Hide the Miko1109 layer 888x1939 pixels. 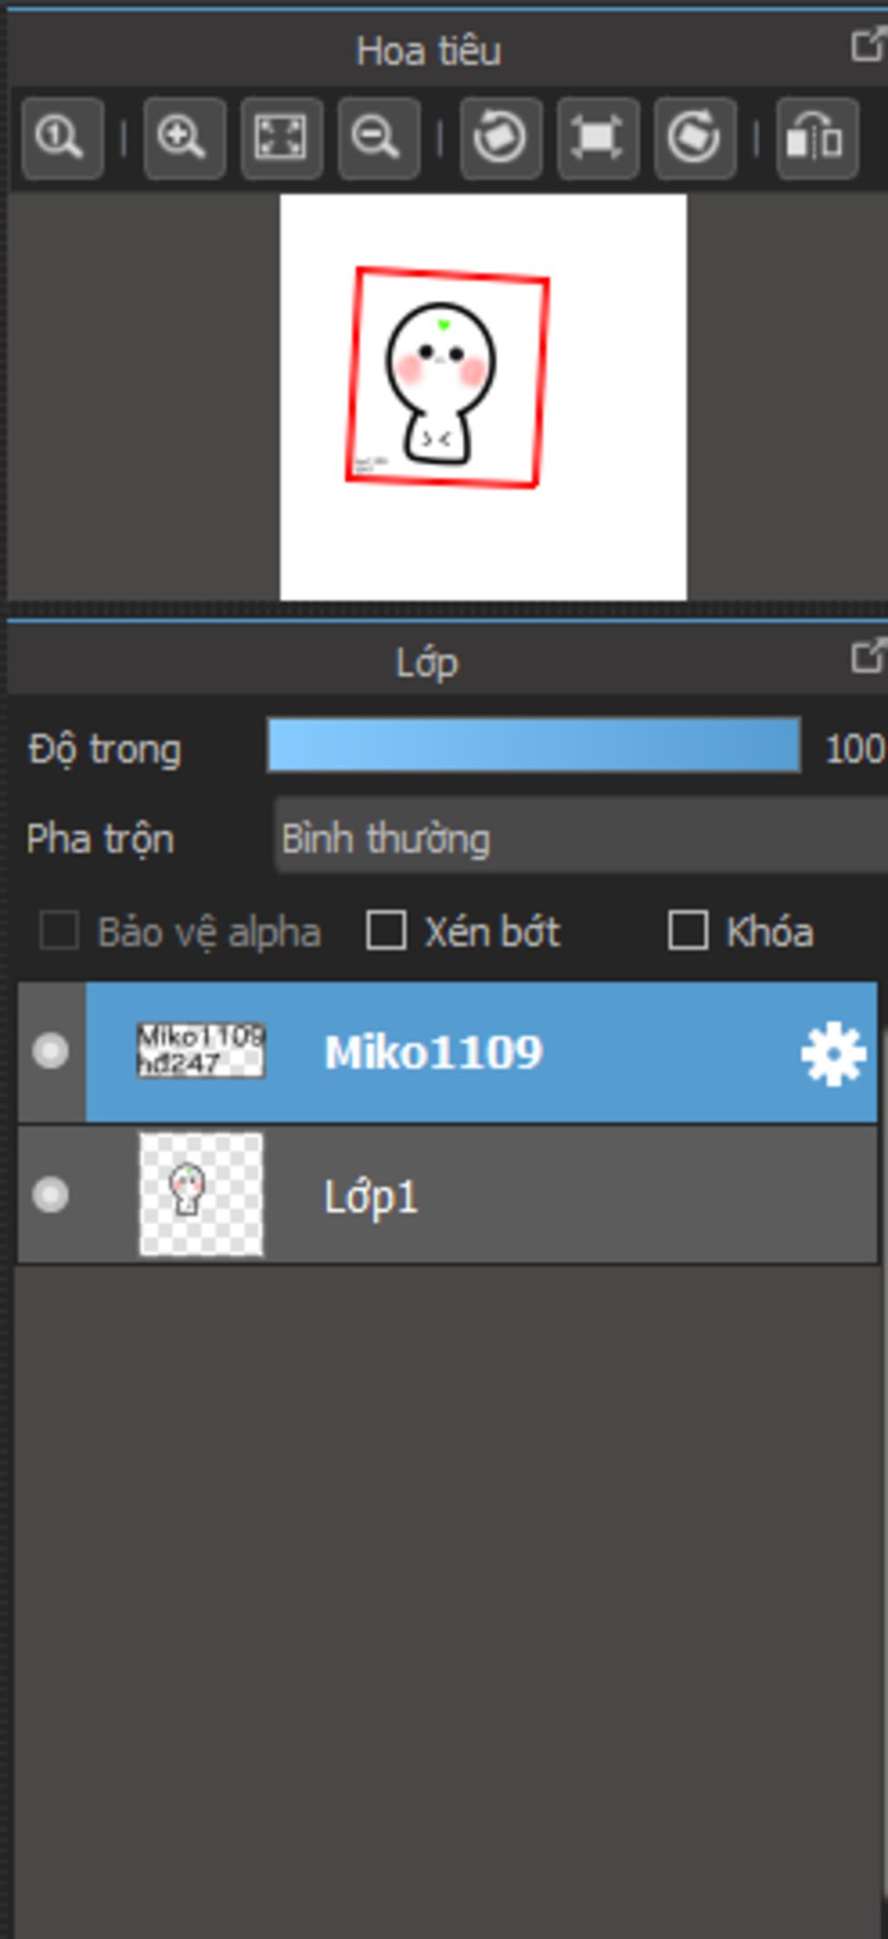[50, 1051]
